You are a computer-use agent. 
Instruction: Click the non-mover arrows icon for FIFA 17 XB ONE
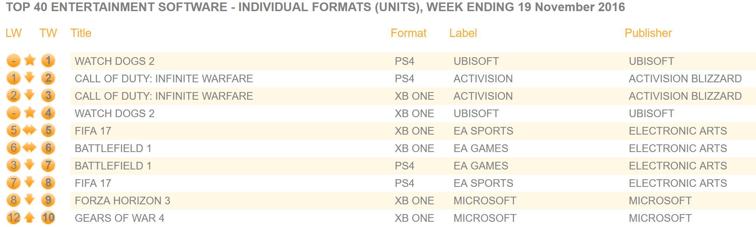(30, 130)
